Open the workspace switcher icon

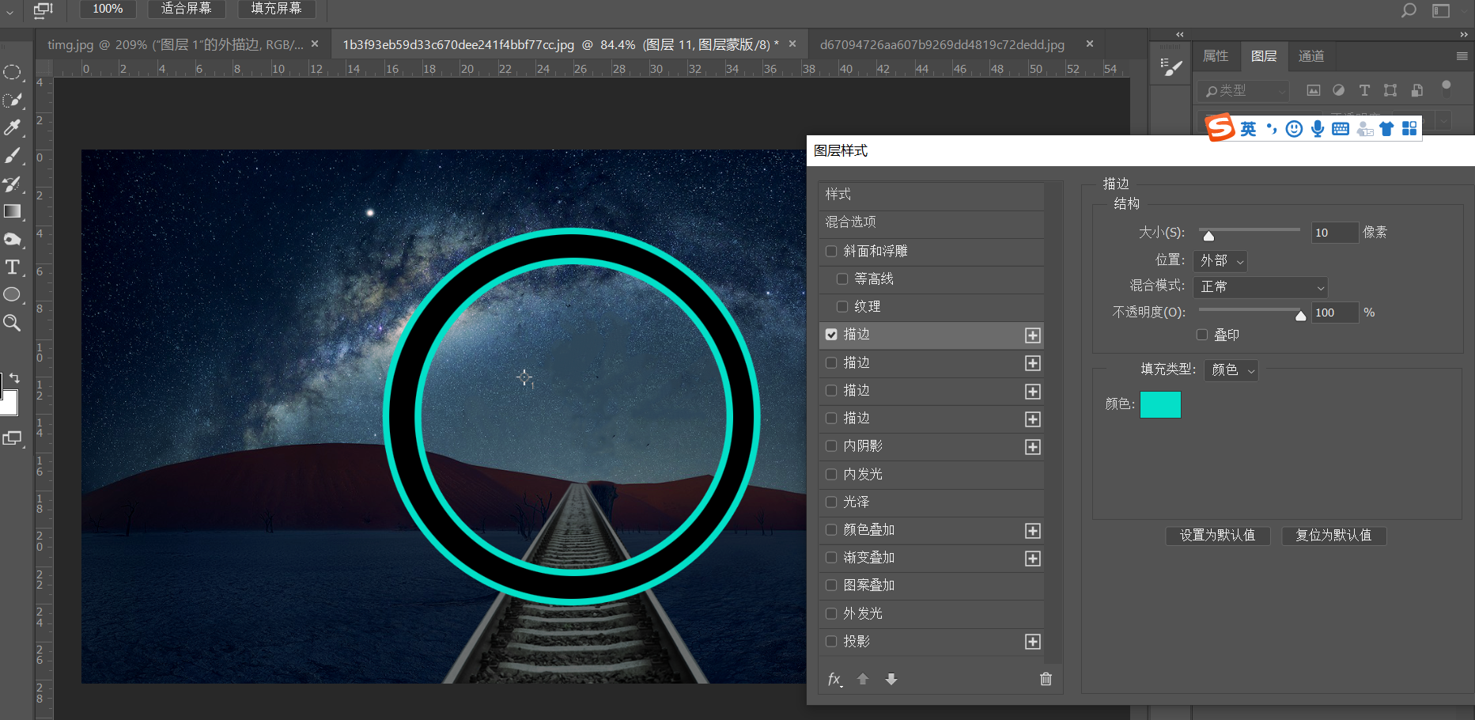1441,10
